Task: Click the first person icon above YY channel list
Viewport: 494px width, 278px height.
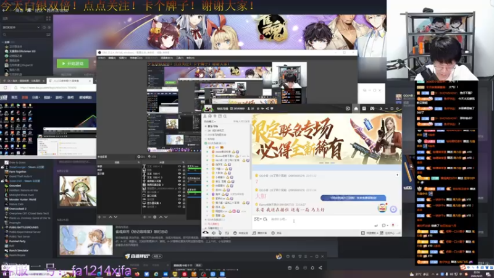Action: (x=205, y=116)
